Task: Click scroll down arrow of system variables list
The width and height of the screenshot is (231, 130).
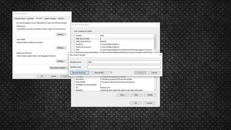Action: coord(155,90)
